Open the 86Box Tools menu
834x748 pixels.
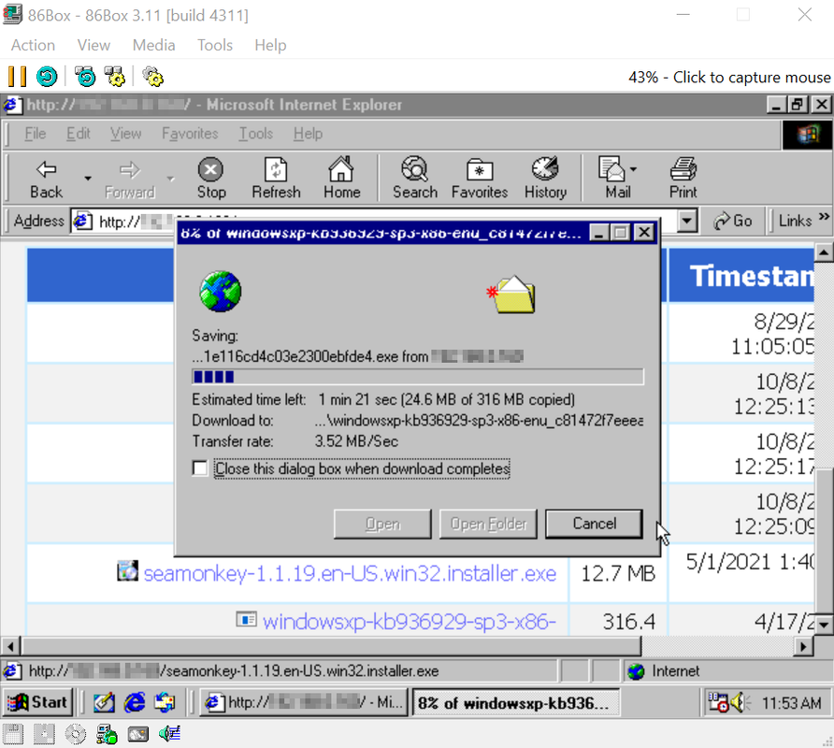(215, 45)
